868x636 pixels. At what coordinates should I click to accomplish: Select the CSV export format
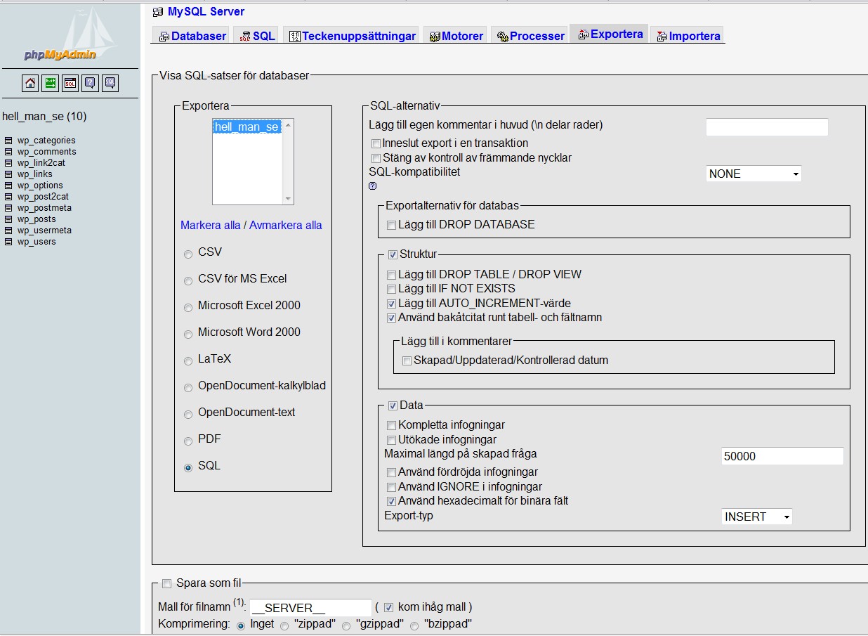188,254
